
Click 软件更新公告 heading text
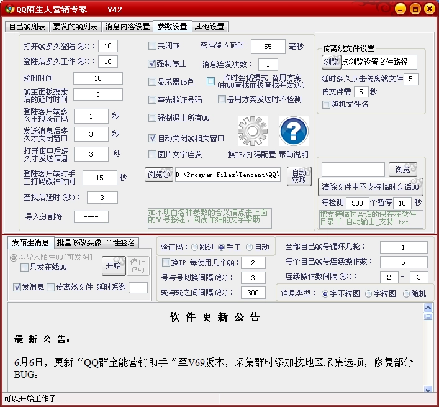[x=215, y=317]
